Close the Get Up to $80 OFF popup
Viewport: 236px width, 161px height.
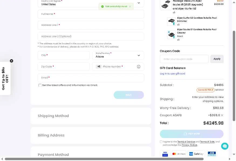coord(11,61)
